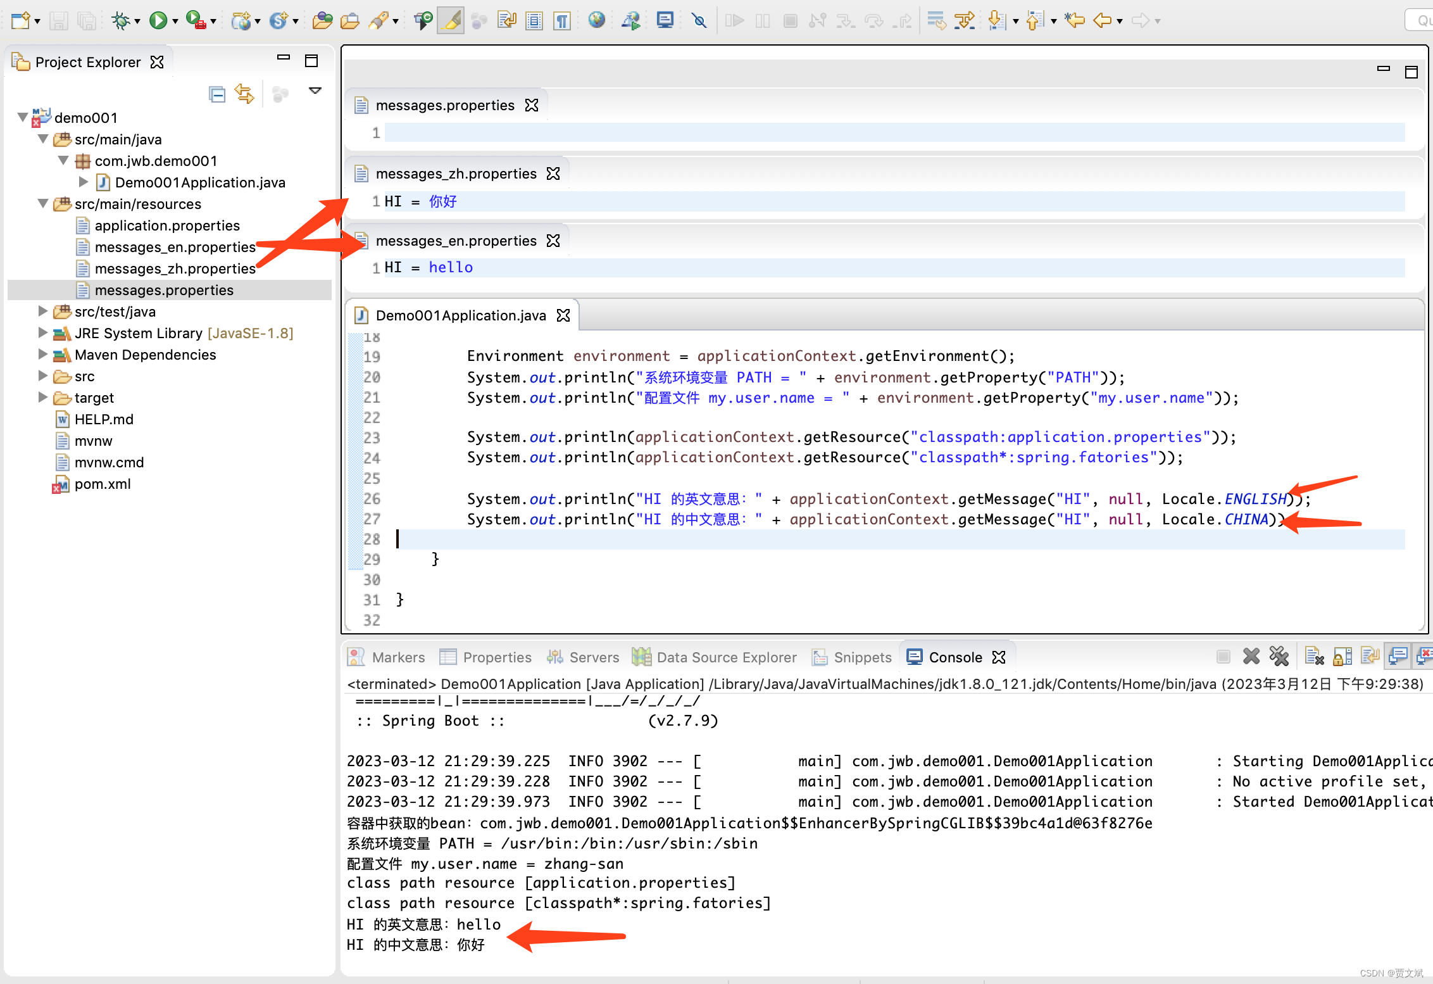
Task: Open the Servers view tab
Action: (583, 657)
